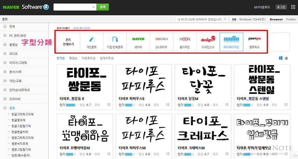
Task: Collapse the 폰트 category
Action: pyautogui.click(x=5, y=108)
